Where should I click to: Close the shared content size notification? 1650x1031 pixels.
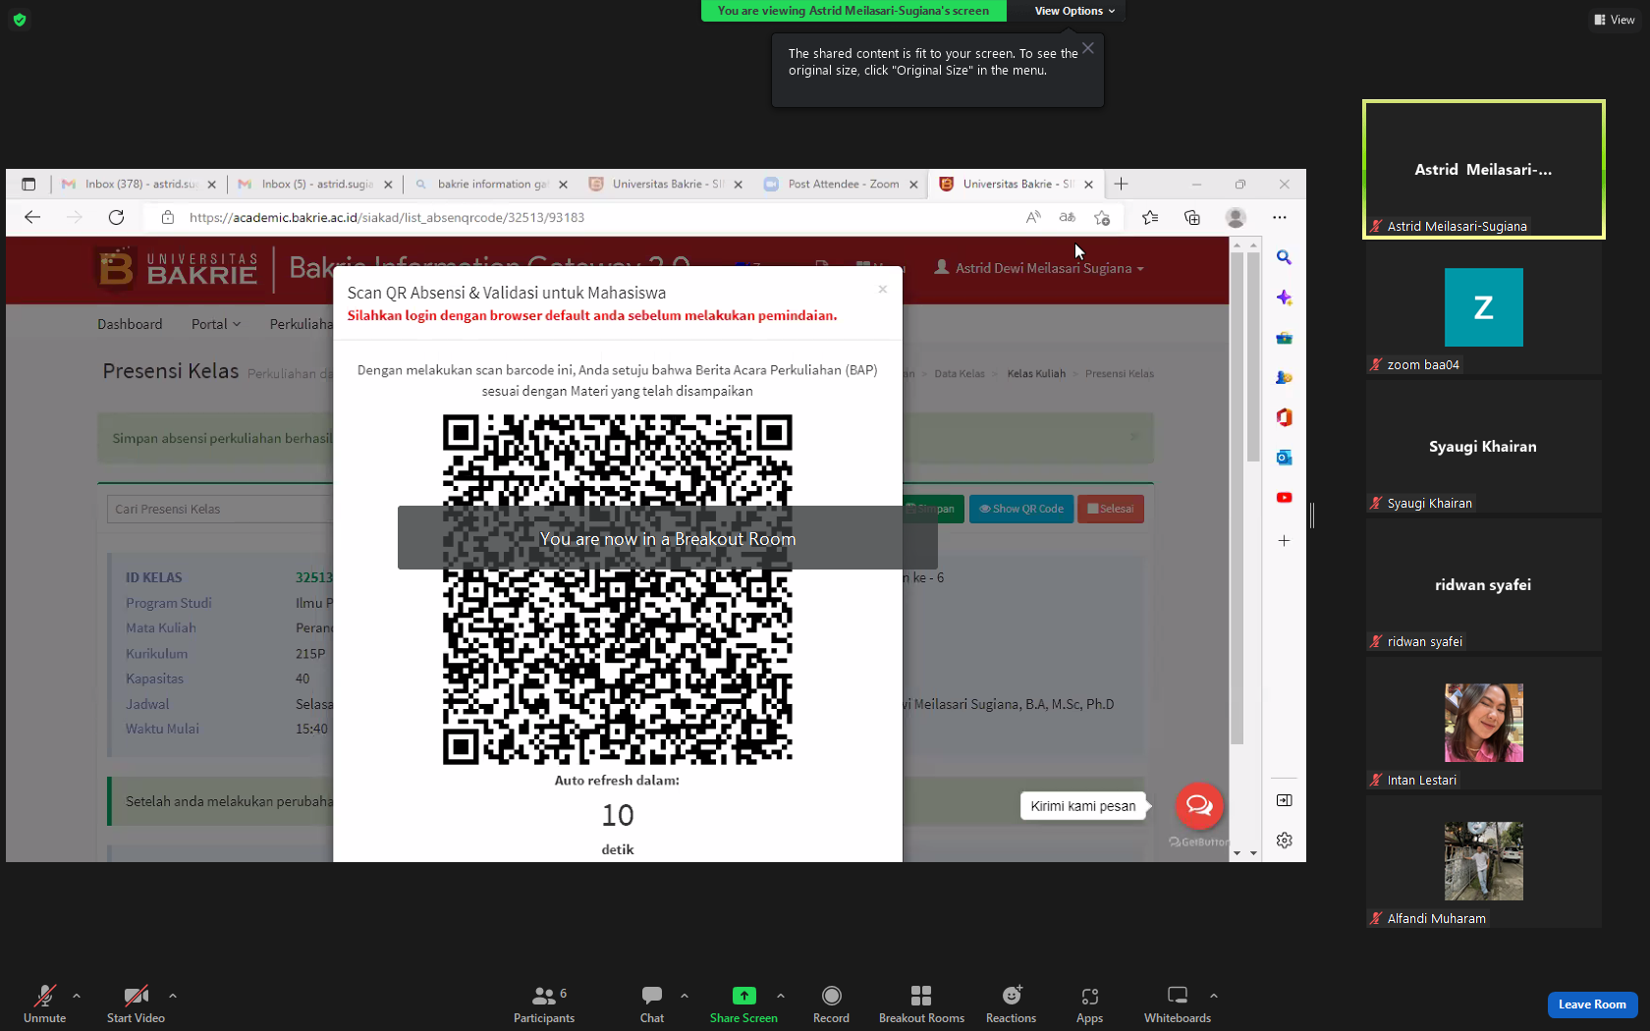pyautogui.click(x=1088, y=48)
